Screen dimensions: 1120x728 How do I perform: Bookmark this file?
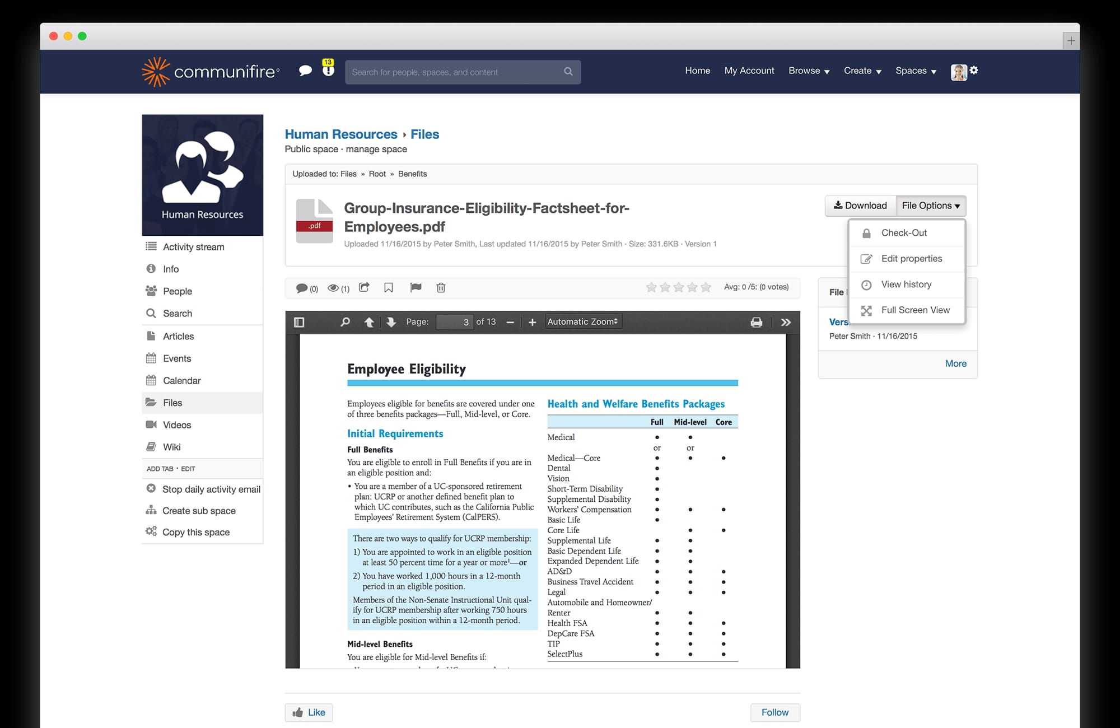pos(389,288)
